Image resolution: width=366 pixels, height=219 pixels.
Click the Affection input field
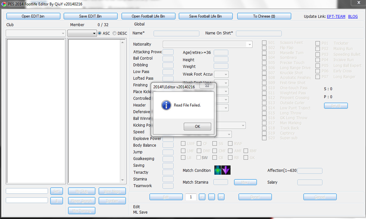coord(310,171)
